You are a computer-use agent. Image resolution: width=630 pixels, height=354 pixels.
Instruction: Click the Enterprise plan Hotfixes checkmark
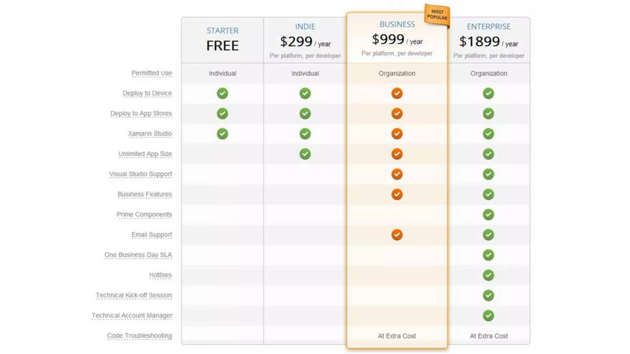click(x=488, y=275)
